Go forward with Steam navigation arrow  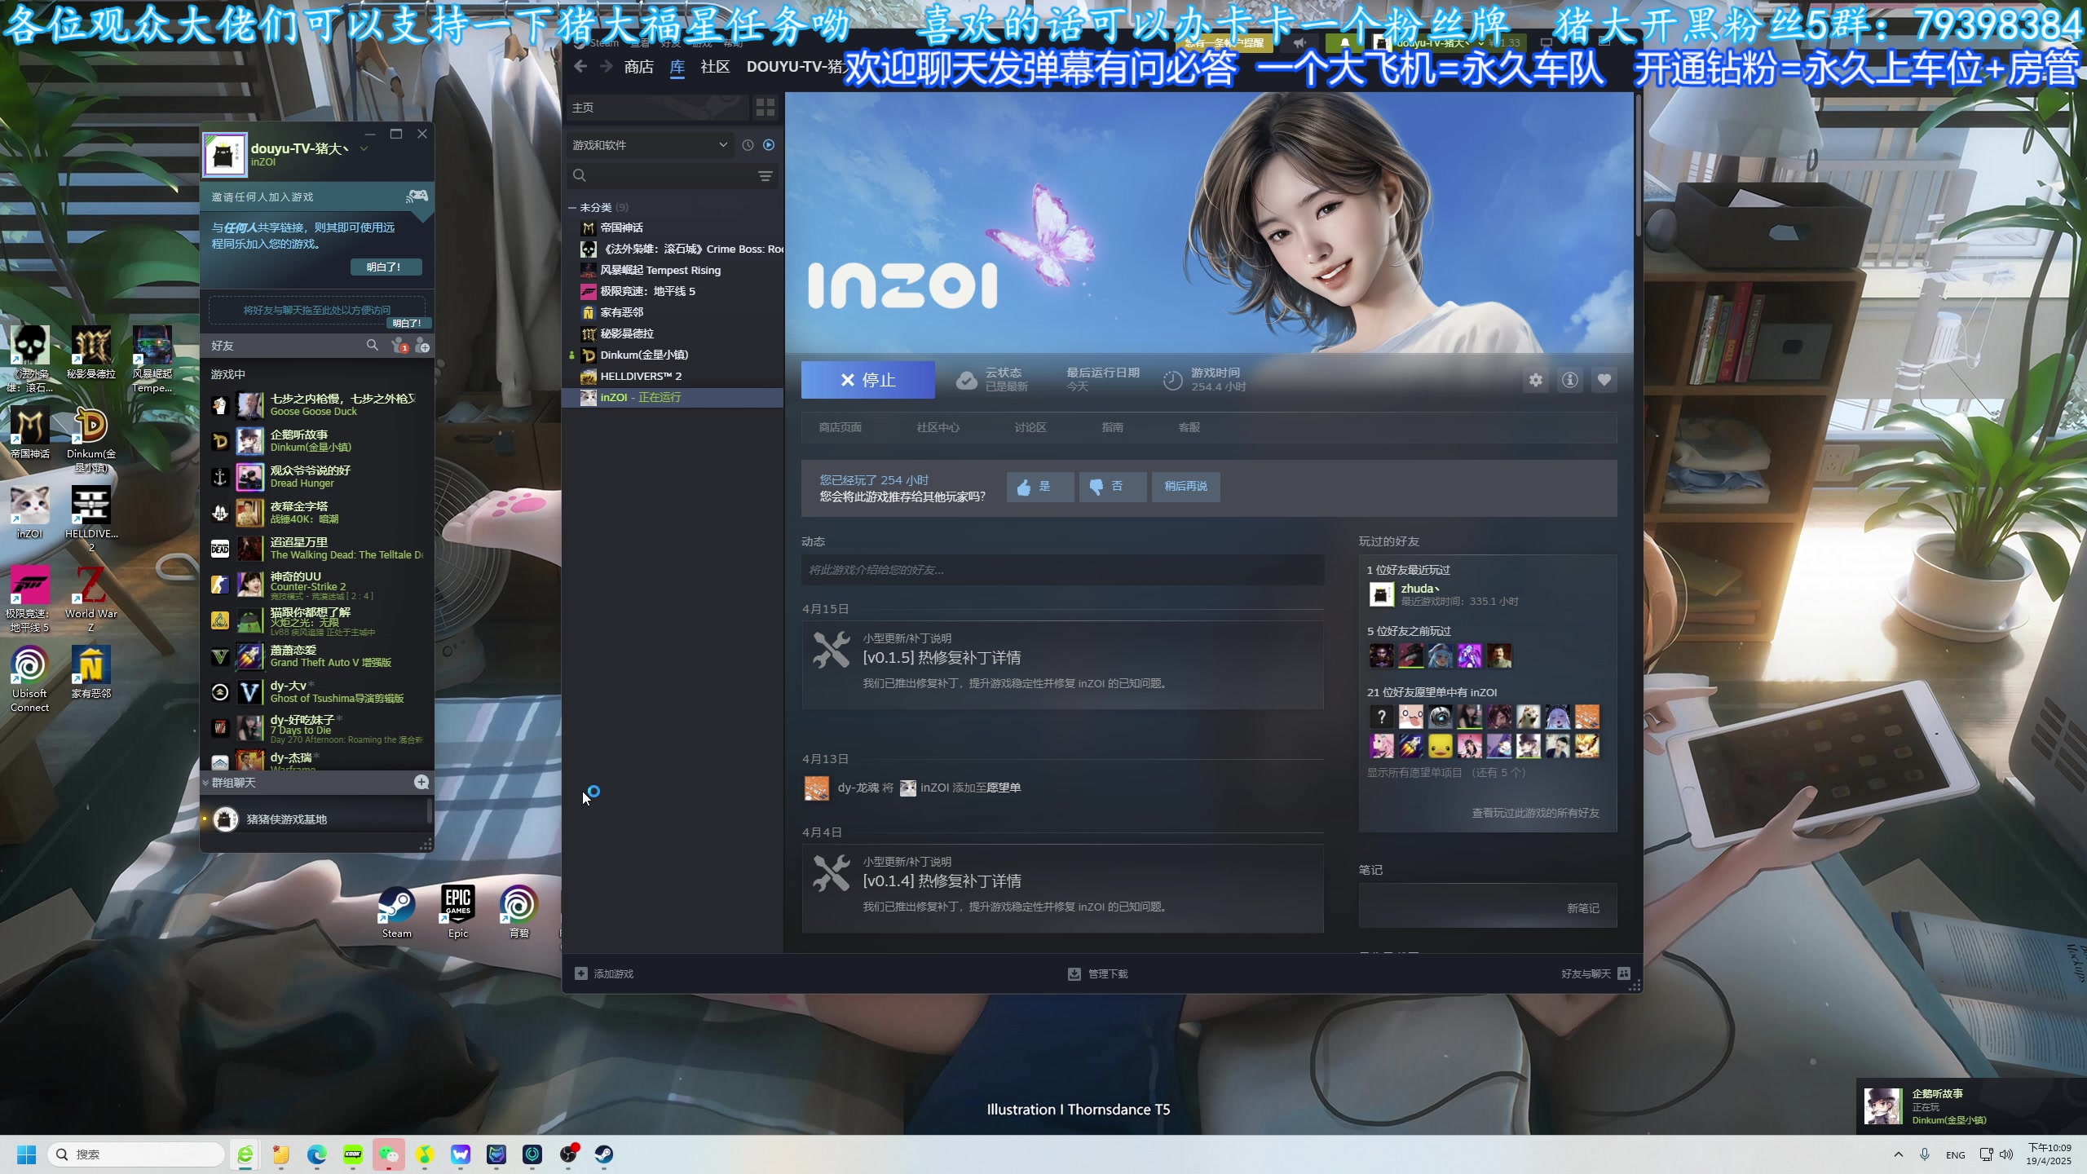(607, 67)
